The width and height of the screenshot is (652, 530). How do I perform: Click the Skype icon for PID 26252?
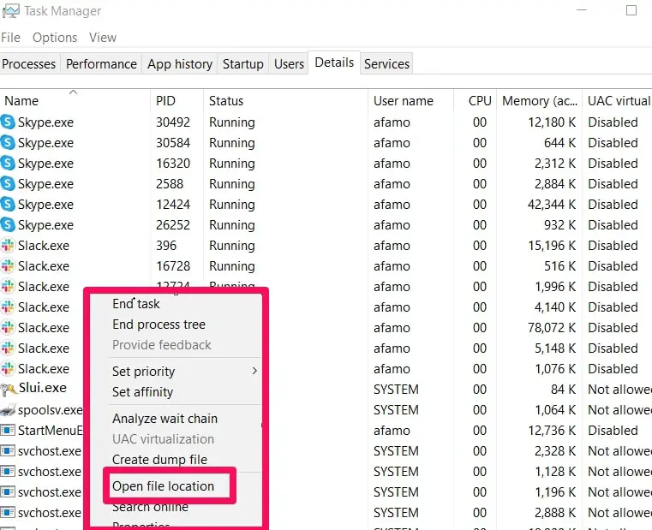(8, 225)
